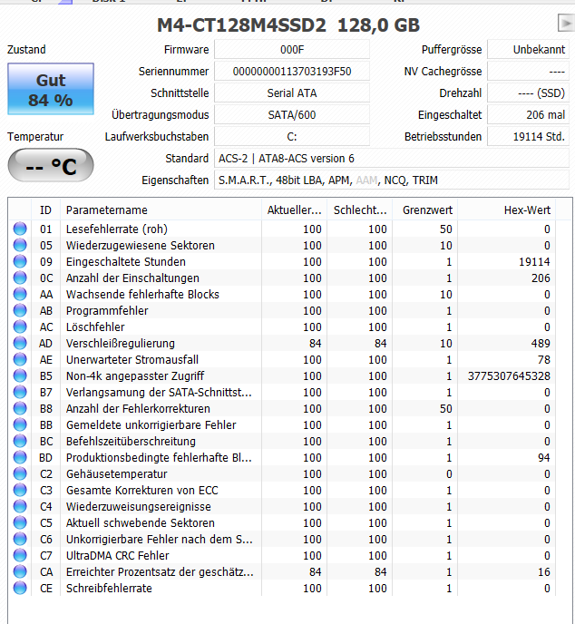Click status icon for Löschfehler row
The image size is (575, 624).
pyautogui.click(x=20, y=327)
